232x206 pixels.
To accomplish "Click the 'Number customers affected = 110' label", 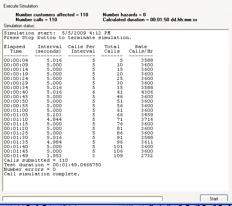I will (52, 15).
